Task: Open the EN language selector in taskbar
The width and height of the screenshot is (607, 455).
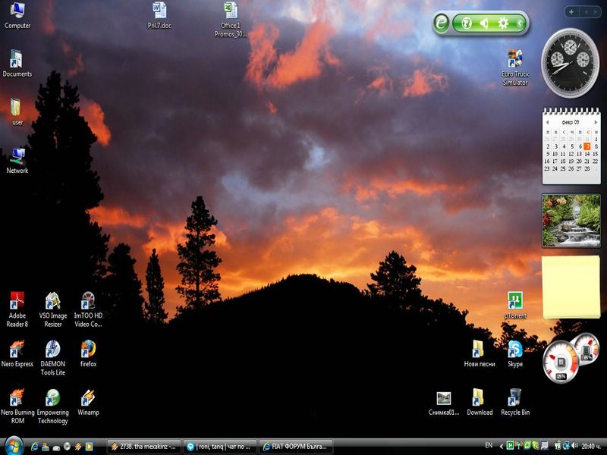Action: pyautogui.click(x=489, y=446)
